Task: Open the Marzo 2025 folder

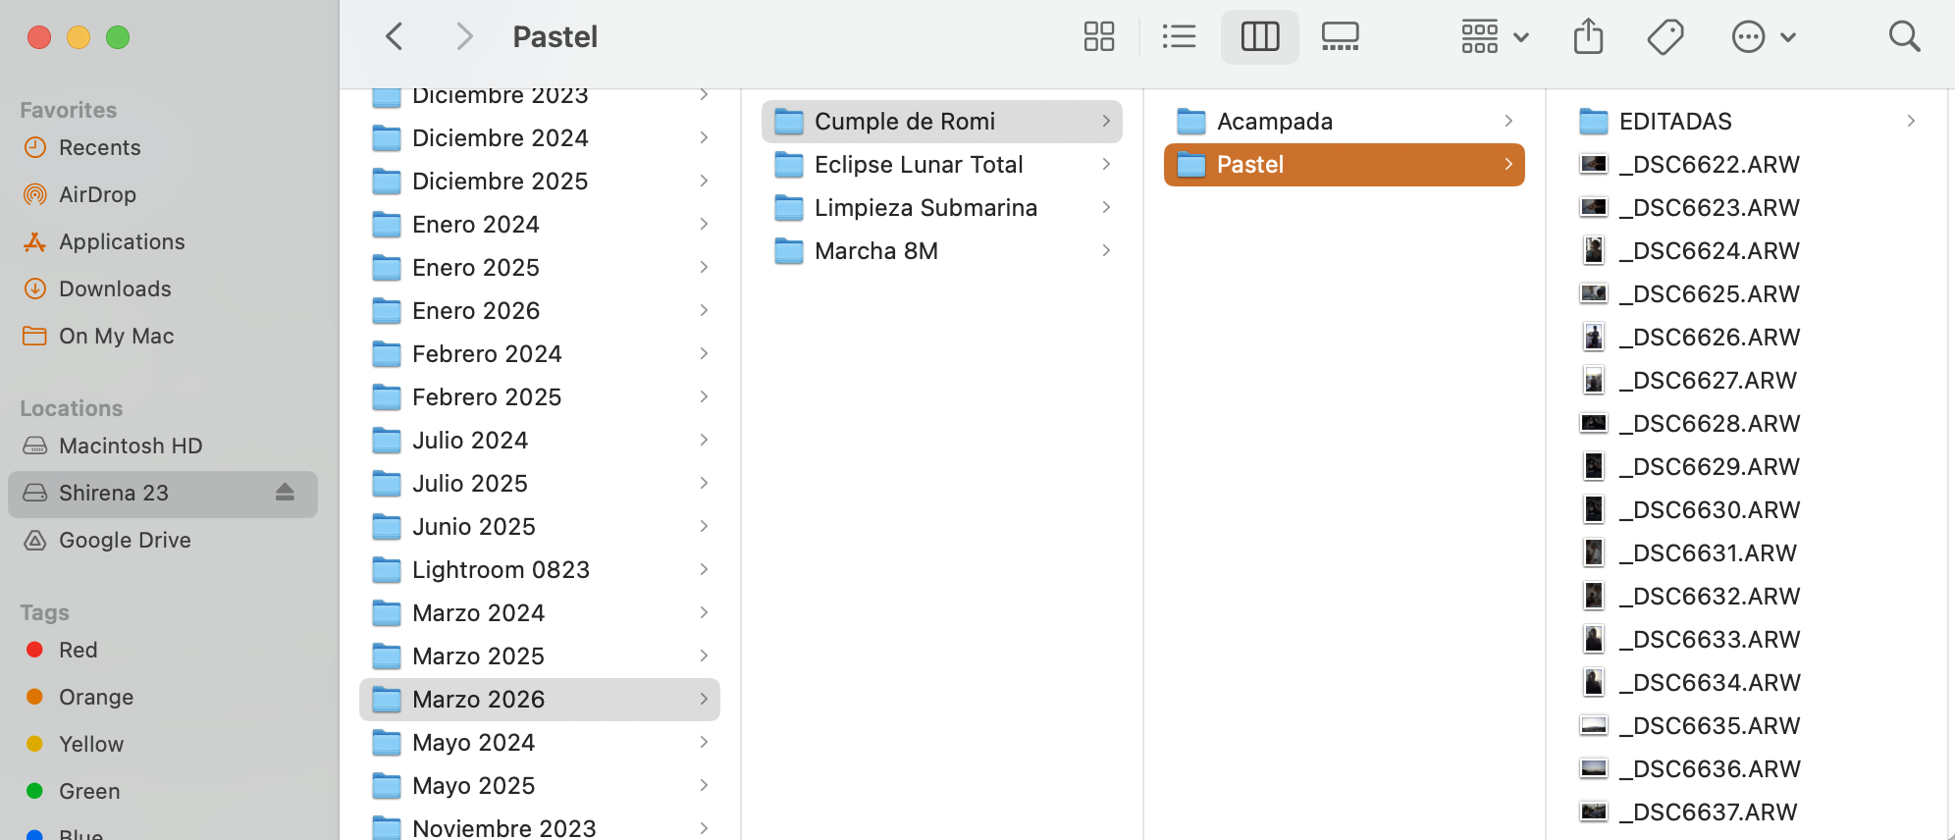Action: 540,656
